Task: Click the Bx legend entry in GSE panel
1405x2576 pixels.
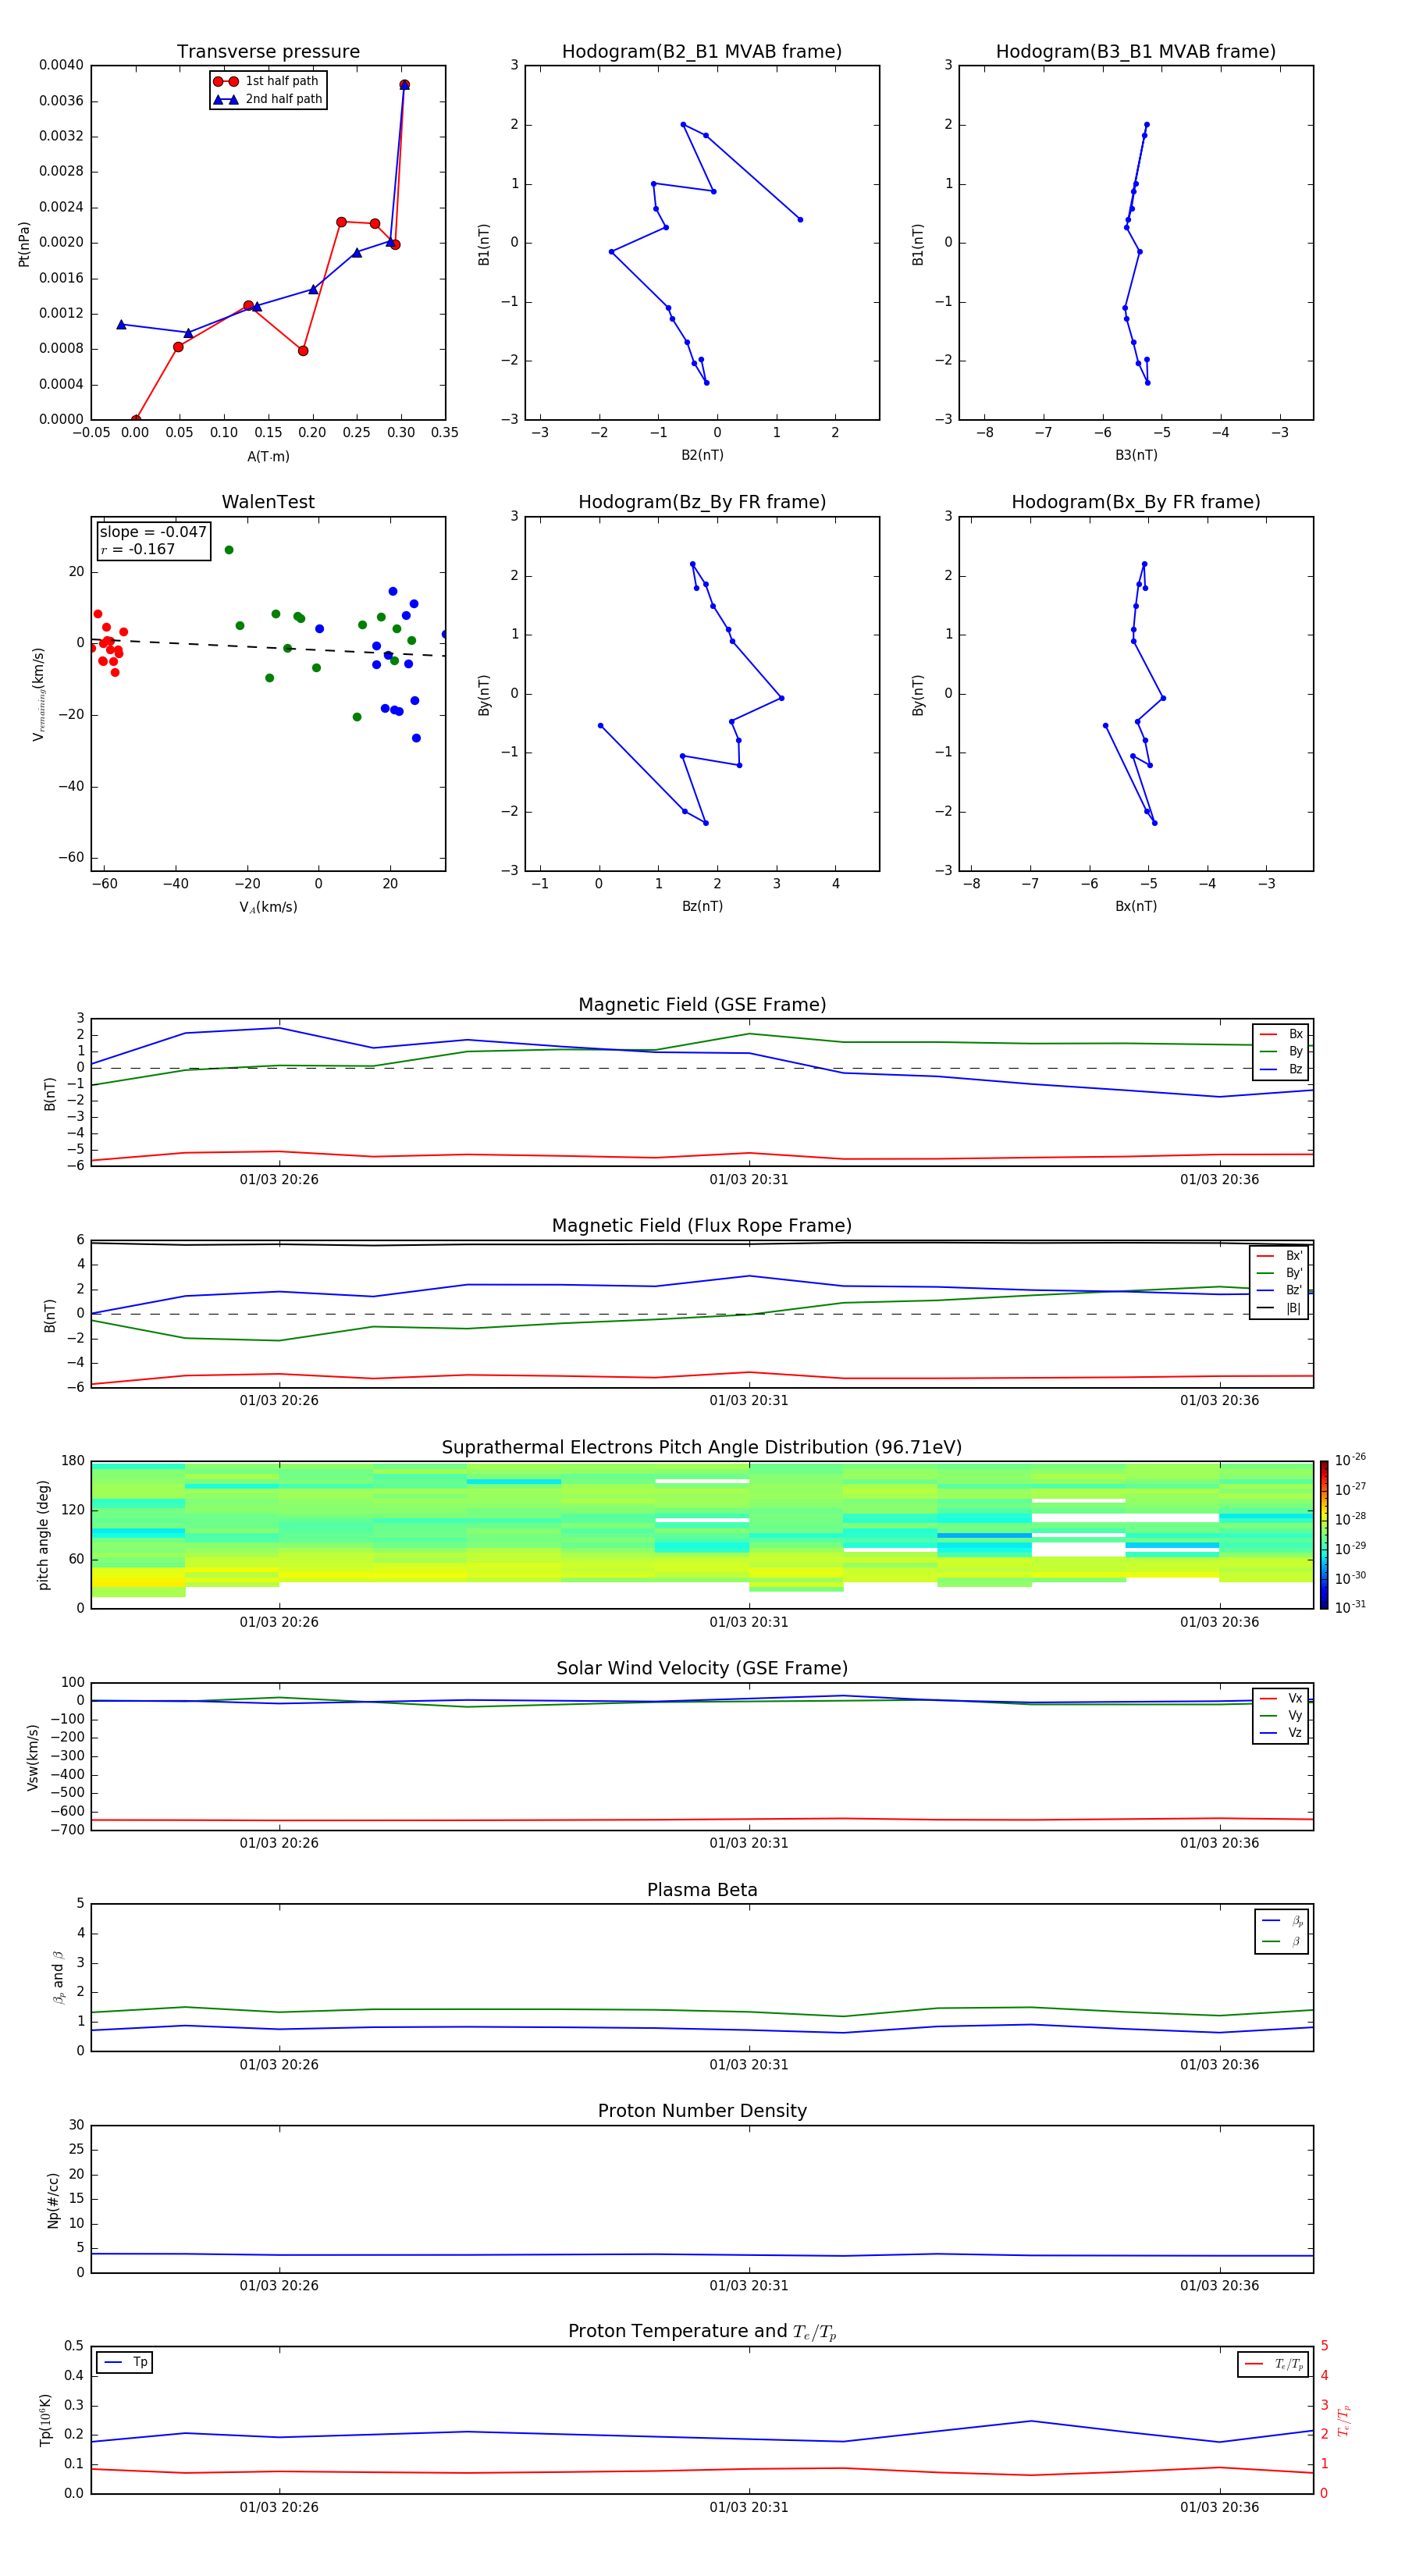Action: click(1281, 1034)
